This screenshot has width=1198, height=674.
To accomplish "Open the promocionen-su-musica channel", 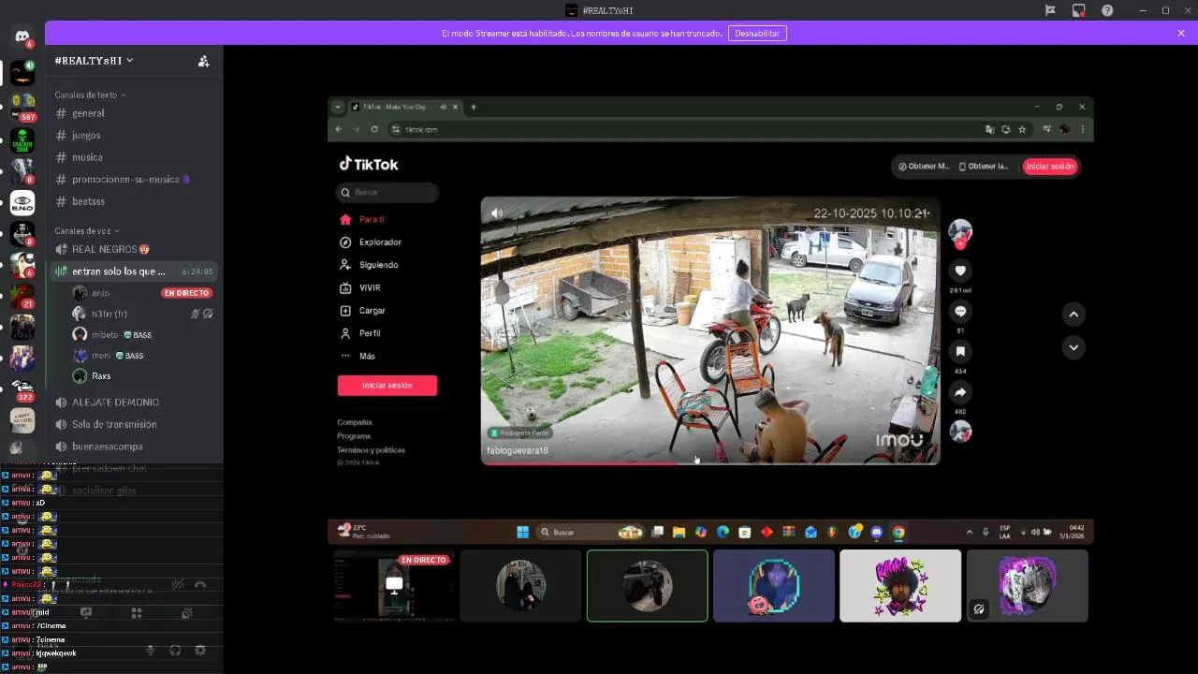I will 136,180.
